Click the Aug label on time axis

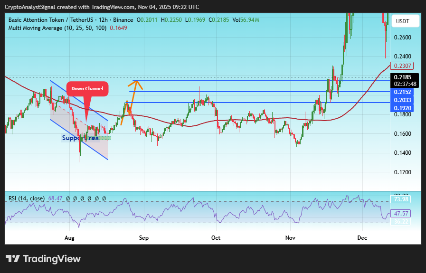(x=69, y=238)
